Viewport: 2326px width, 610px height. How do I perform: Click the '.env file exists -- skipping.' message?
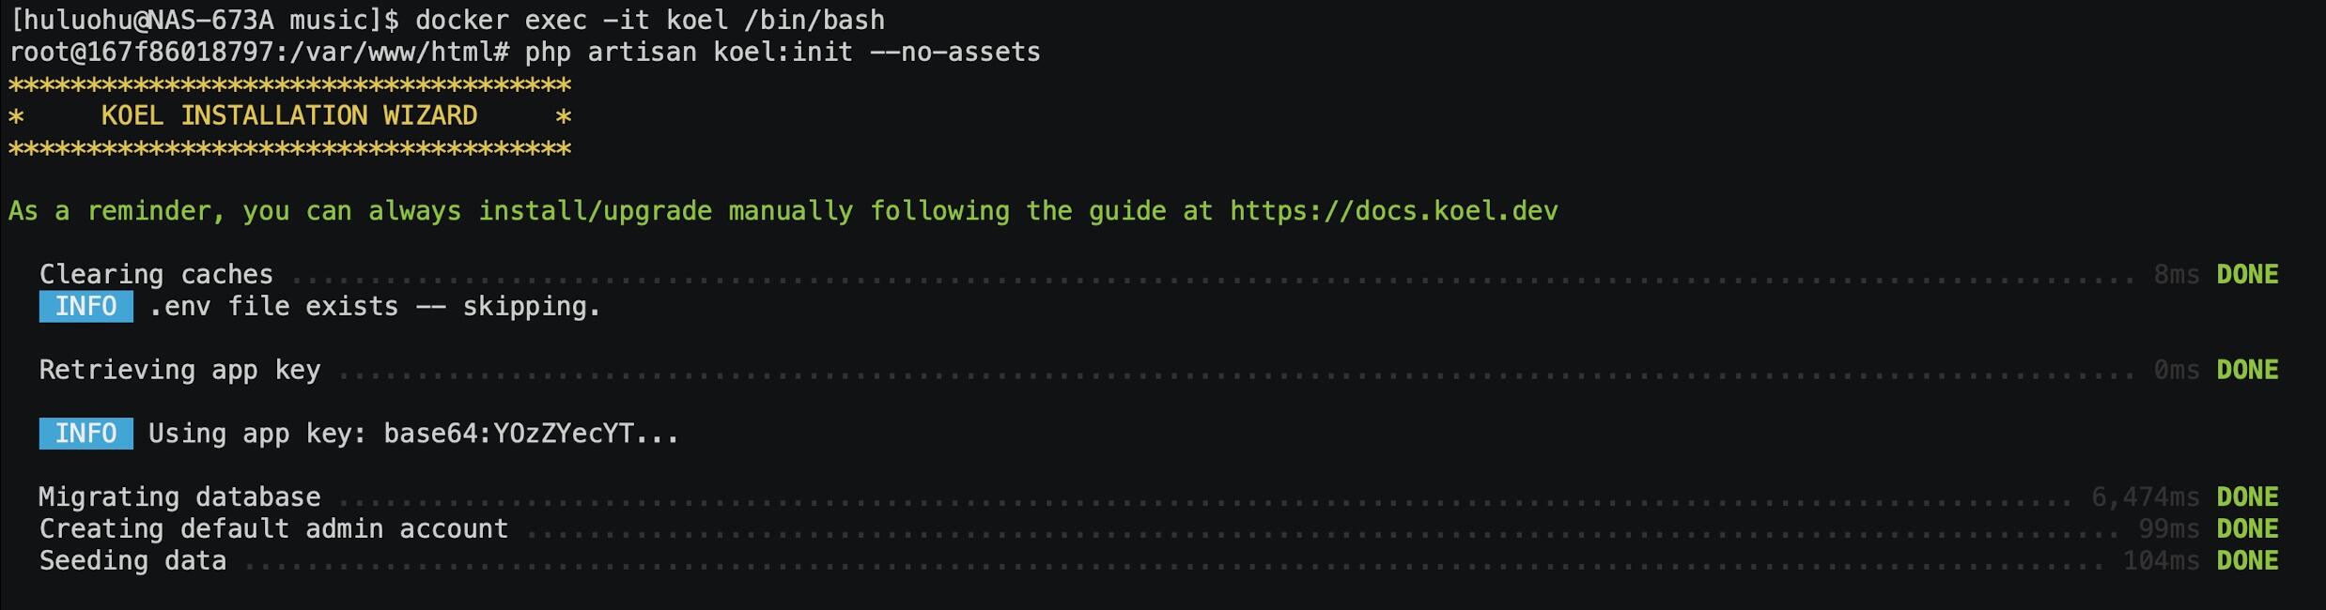(x=374, y=307)
